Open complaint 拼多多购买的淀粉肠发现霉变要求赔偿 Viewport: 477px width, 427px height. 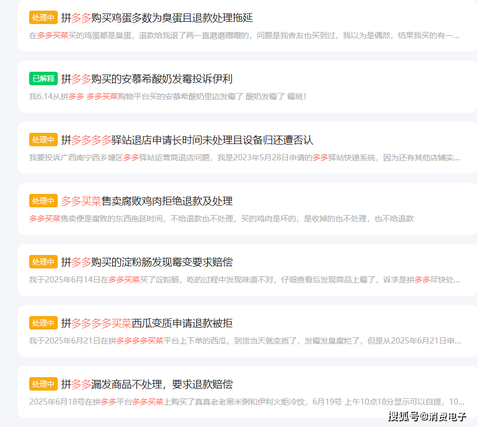(x=147, y=262)
